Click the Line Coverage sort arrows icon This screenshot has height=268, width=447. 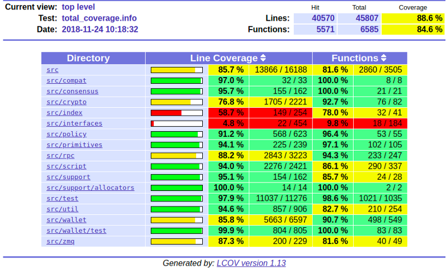point(263,58)
